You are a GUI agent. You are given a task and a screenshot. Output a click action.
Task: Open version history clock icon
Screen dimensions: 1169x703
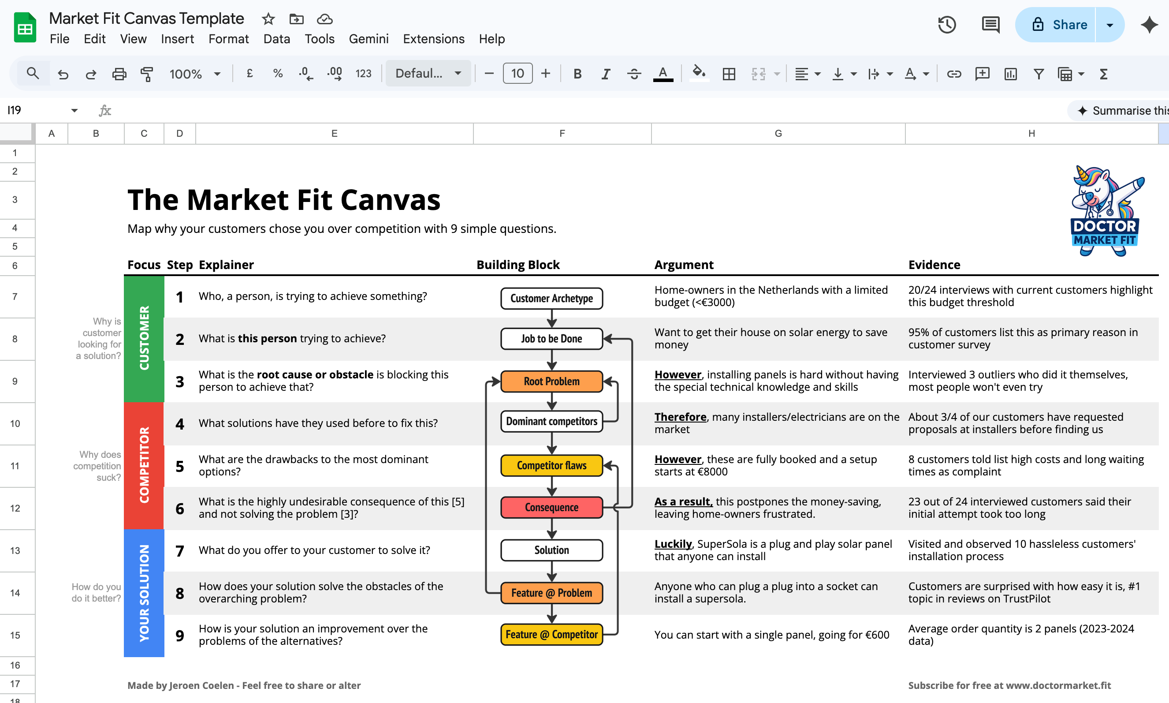[947, 25]
